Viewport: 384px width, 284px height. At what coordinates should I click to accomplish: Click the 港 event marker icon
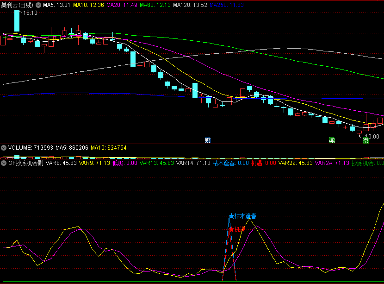click(365, 140)
